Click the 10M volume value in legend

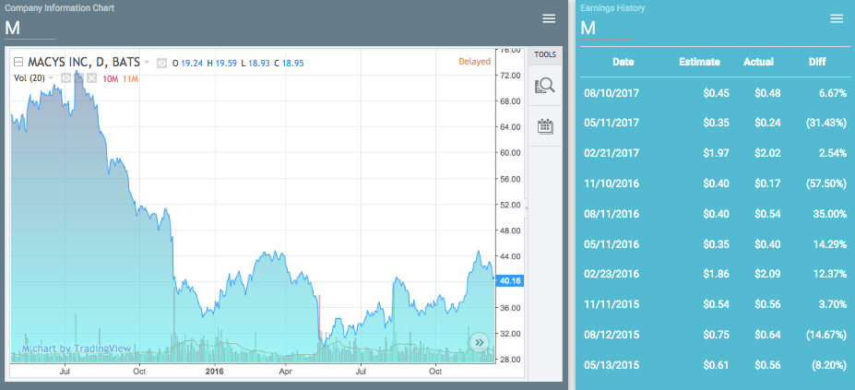click(x=110, y=78)
